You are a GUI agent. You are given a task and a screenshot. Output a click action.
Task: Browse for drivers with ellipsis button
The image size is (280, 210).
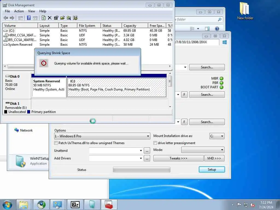[x=147, y=158]
